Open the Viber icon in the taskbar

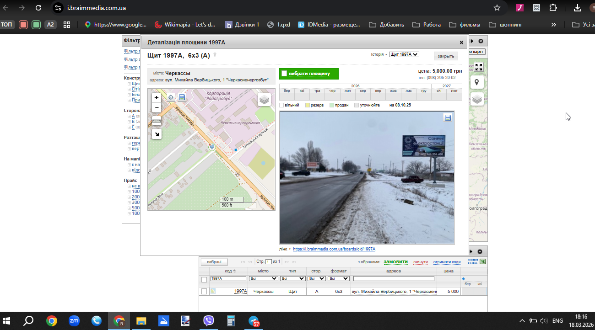coord(208,321)
